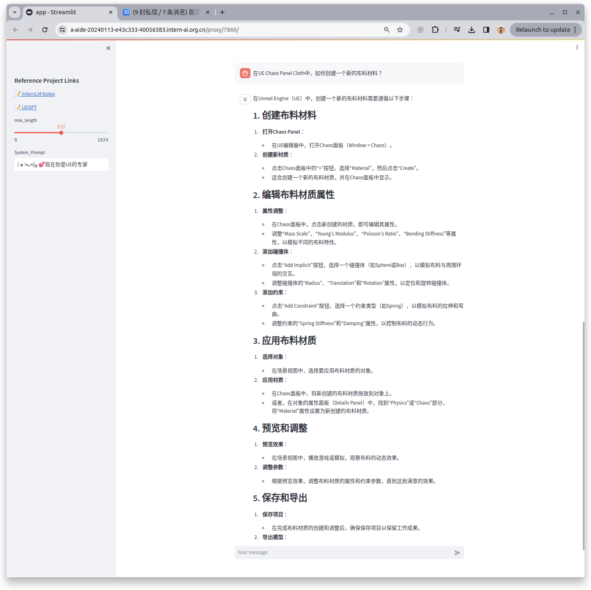Close the Zhihu tab
This screenshot has width=591, height=590.
point(208,12)
